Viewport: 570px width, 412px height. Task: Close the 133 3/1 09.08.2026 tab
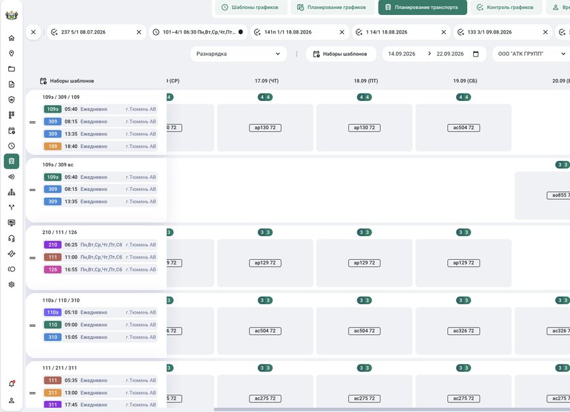[545, 32]
